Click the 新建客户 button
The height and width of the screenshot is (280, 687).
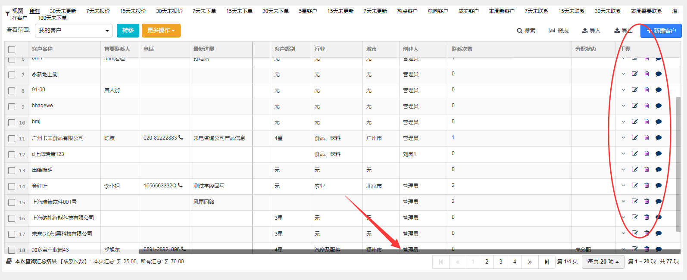coord(661,31)
